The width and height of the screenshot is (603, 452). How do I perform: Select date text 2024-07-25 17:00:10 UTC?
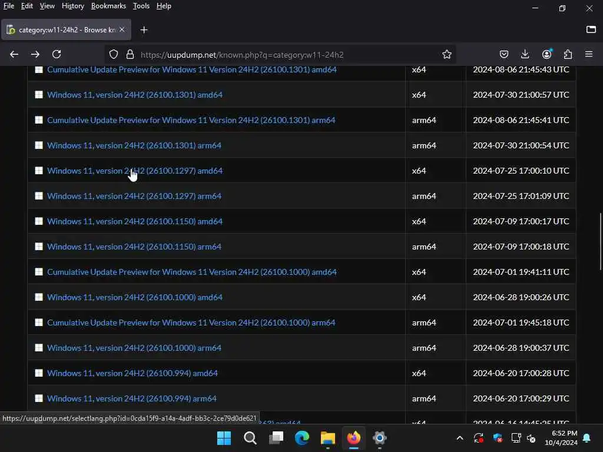[x=521, y=171]
